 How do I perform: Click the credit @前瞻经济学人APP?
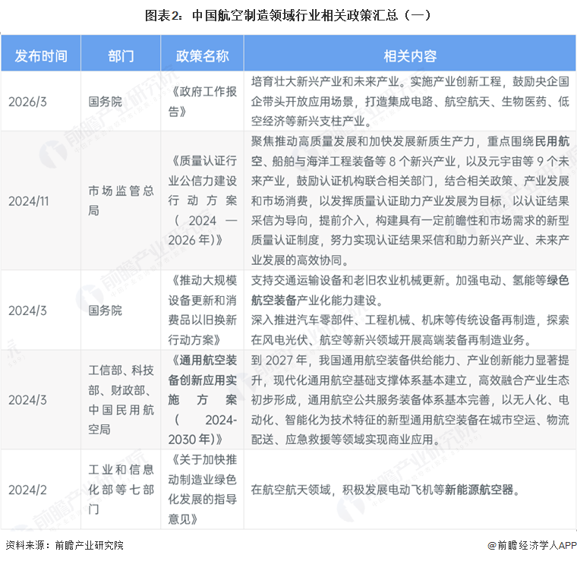531,546
